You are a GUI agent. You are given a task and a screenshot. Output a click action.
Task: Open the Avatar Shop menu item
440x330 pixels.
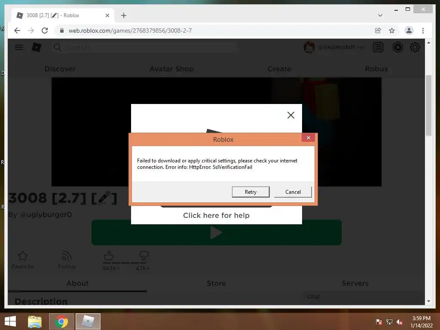171,69
